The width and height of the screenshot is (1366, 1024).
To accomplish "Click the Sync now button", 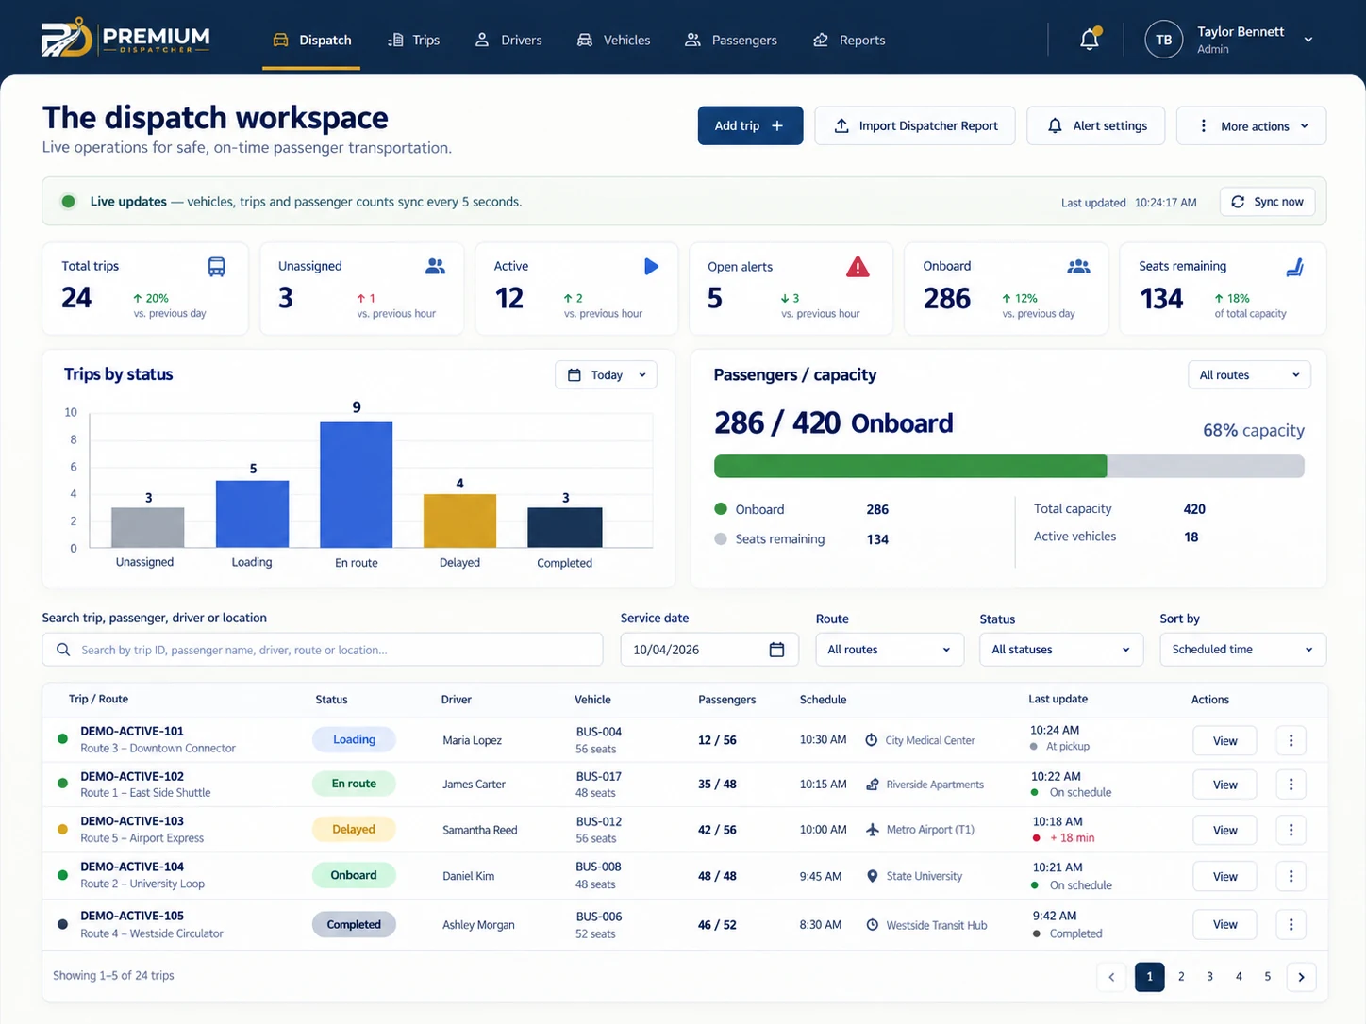I will (1267, 202).
